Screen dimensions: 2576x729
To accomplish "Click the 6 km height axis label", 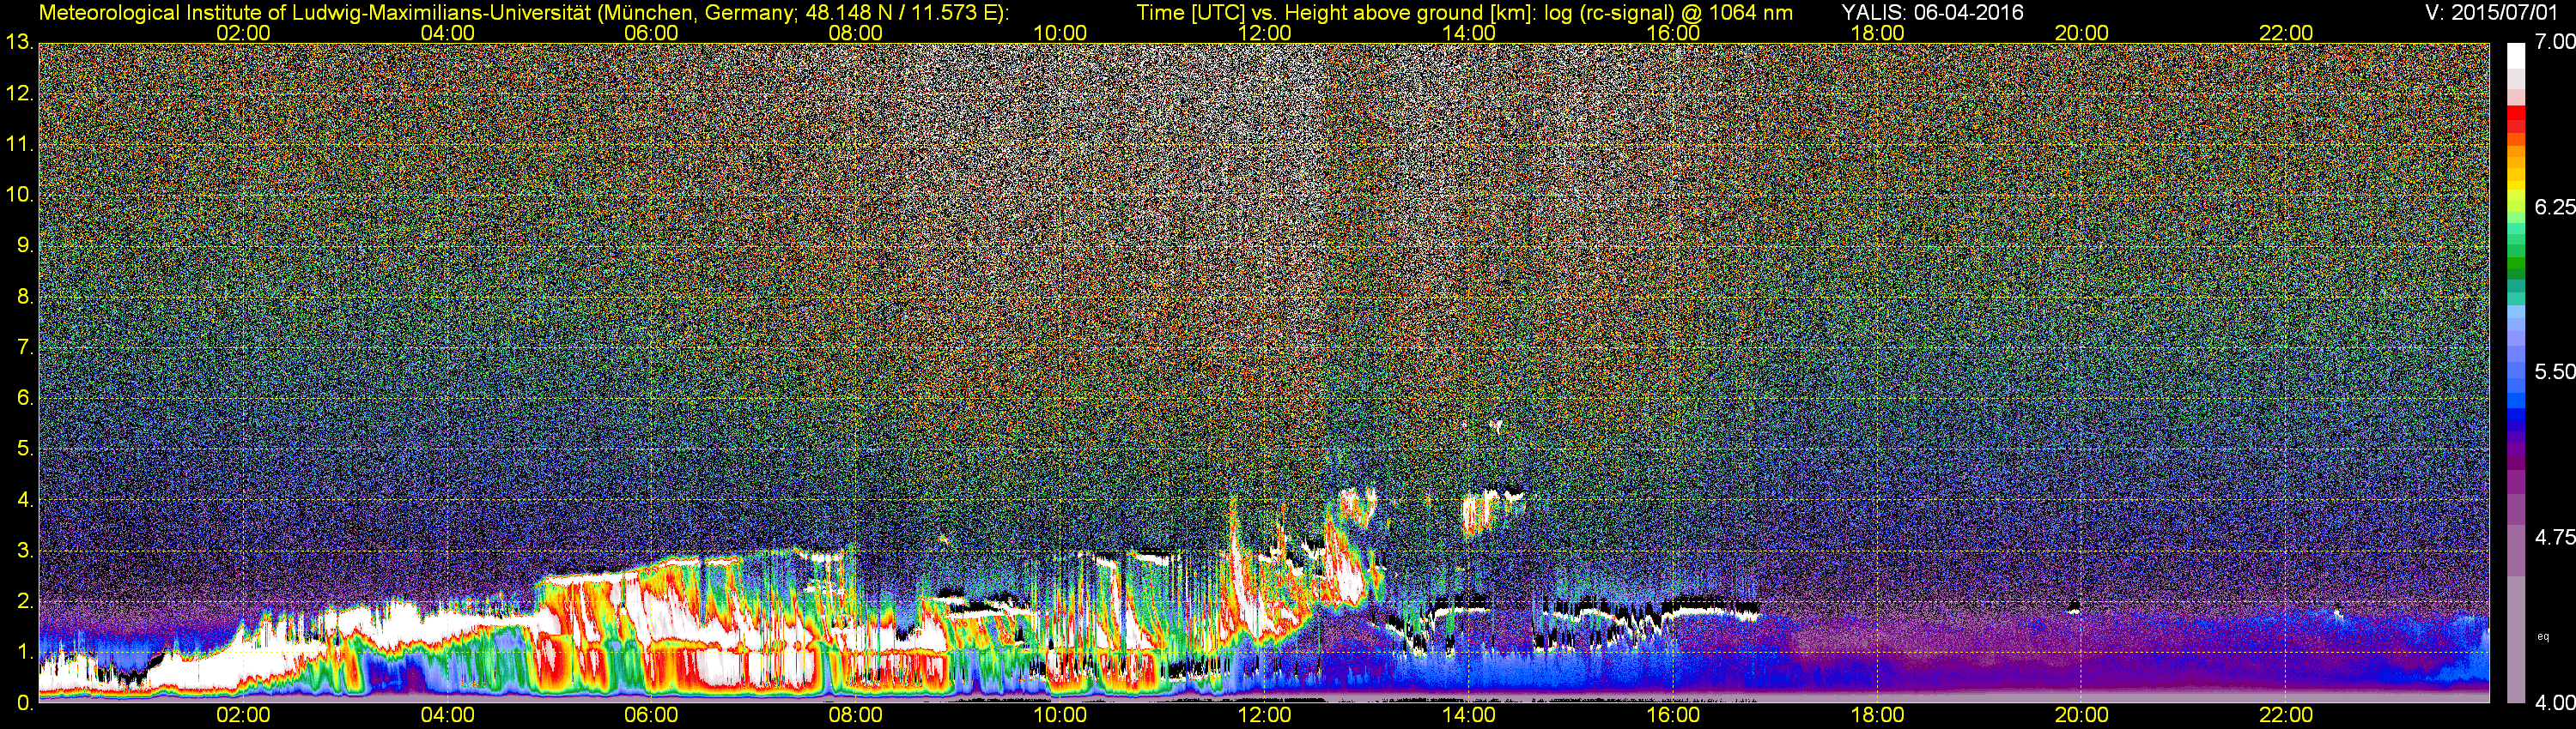I will click(x=25, y=397).
